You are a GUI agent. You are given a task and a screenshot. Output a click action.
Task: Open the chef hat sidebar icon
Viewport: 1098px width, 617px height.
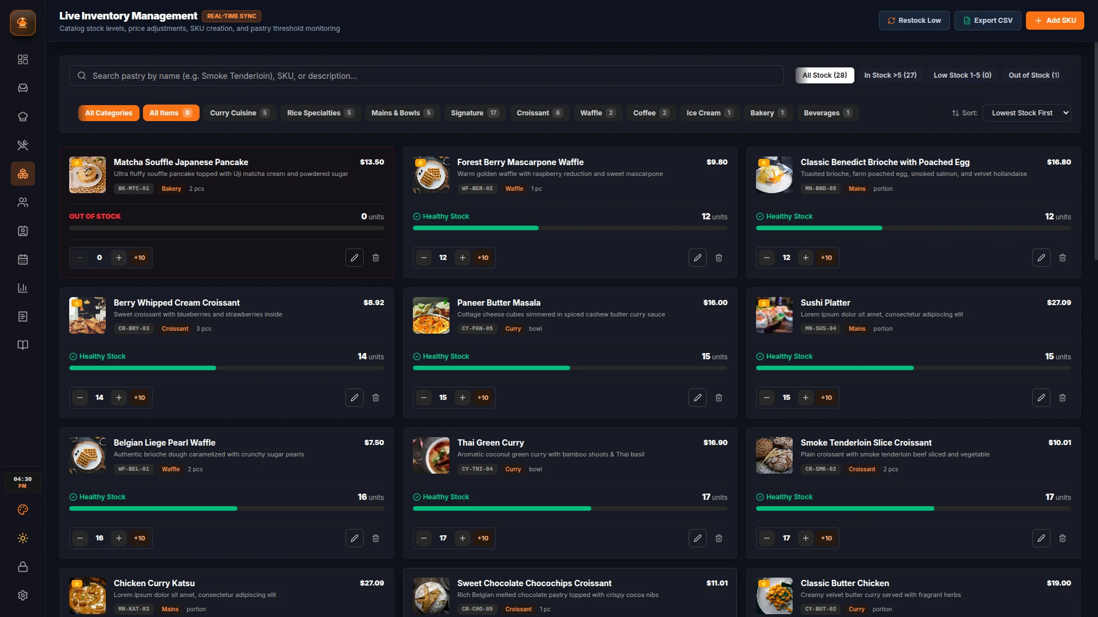click(x=23, y=117)
